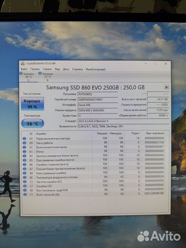Select the Износ attribute text

click(40, 152)
